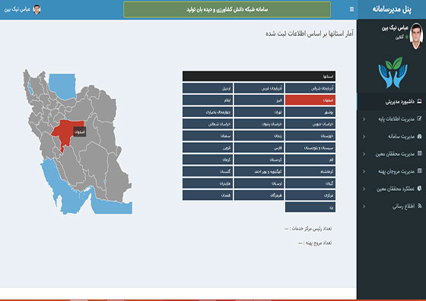Select the سیستان و بلوچستان province button
Viewport: 426px width, 301px height.
tap(310, 148)
